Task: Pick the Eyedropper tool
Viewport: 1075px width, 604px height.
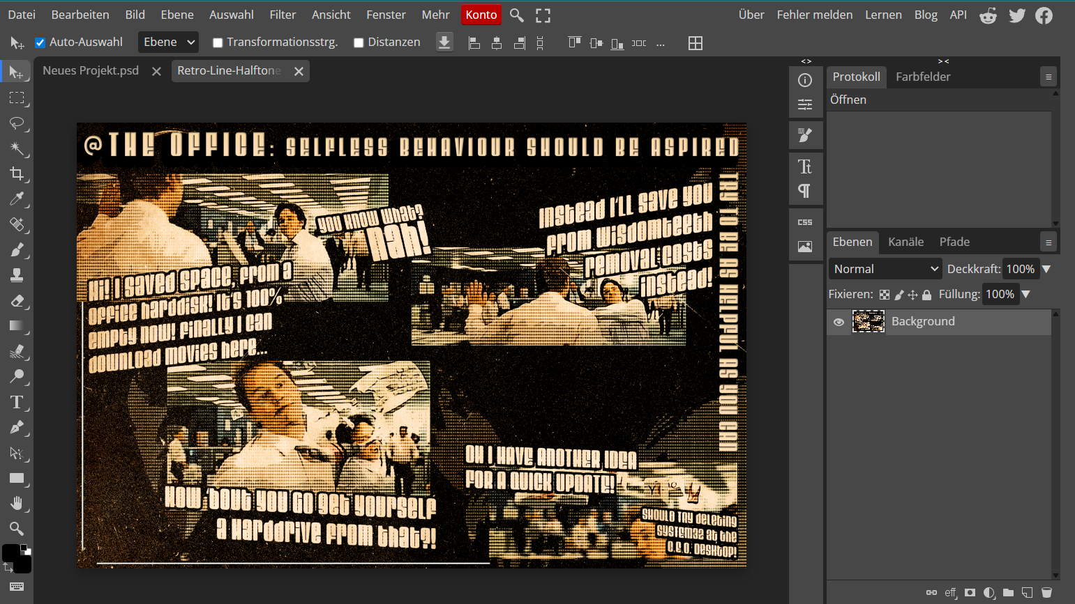Action: click(x=17, y=199)
